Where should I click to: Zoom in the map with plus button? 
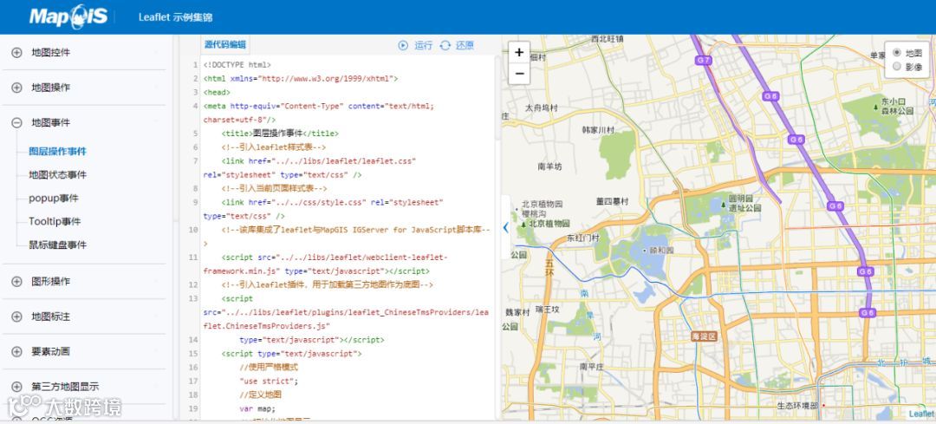(519, 53)
